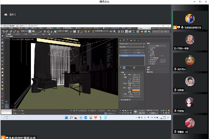Click the Undo arrow in 3ds Max toolbar

point(3,31)
